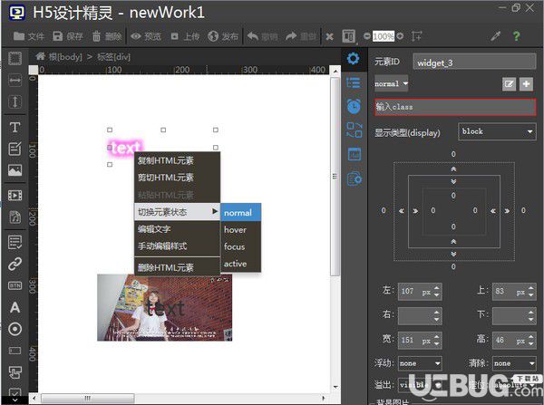Open 切换元素状态 submenu item
This screenshot has height=405, width=544.
tap(177, 212)
